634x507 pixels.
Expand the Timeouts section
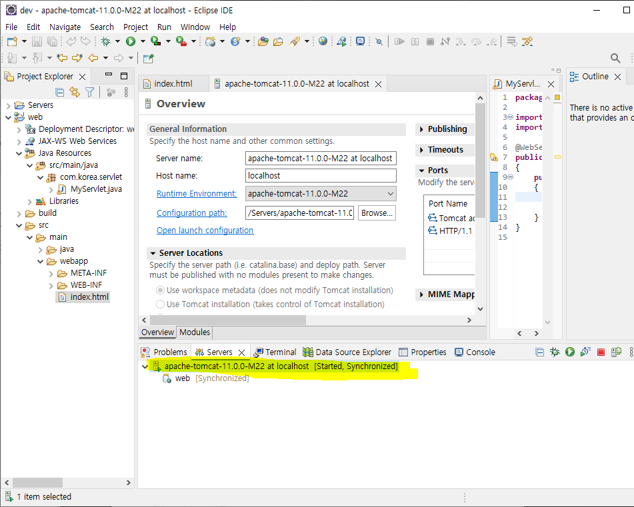pyautogui.click(x=421, y=150)
